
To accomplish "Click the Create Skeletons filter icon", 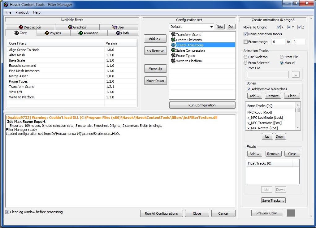I will click(173, 40).
